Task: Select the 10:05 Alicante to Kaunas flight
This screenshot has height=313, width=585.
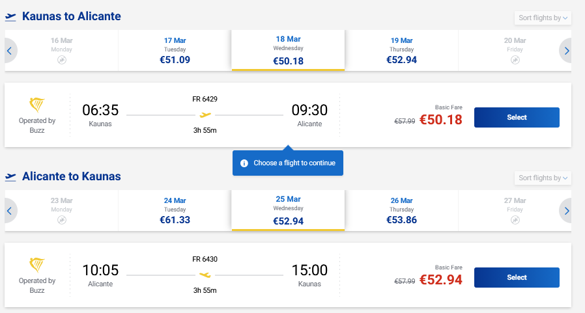Action: pos(517,277)
